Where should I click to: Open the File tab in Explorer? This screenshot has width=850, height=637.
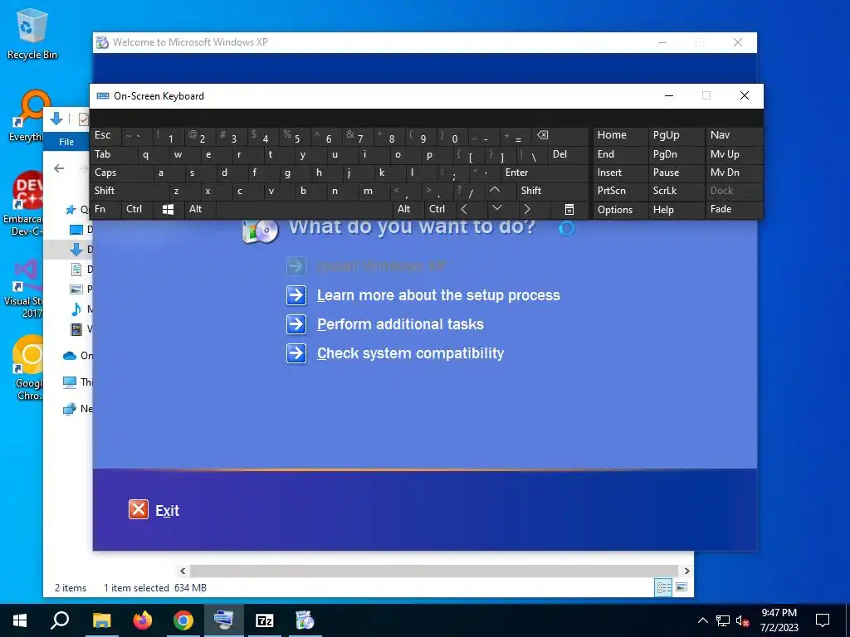click(66, 142)
